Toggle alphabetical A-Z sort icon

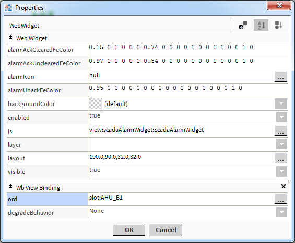coord(261,25)
